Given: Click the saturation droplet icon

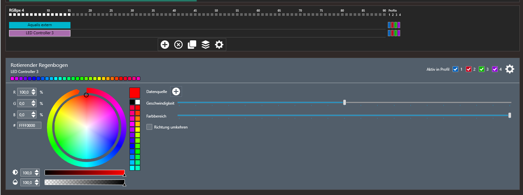Looking at the screenshot, I should point(15,182).
